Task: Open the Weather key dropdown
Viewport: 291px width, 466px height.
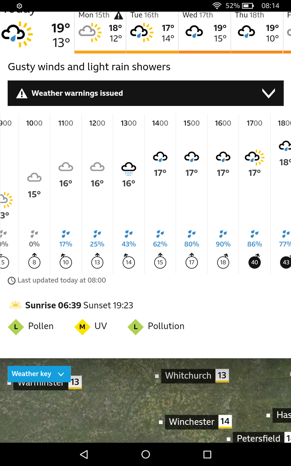Action: [39, 374]
